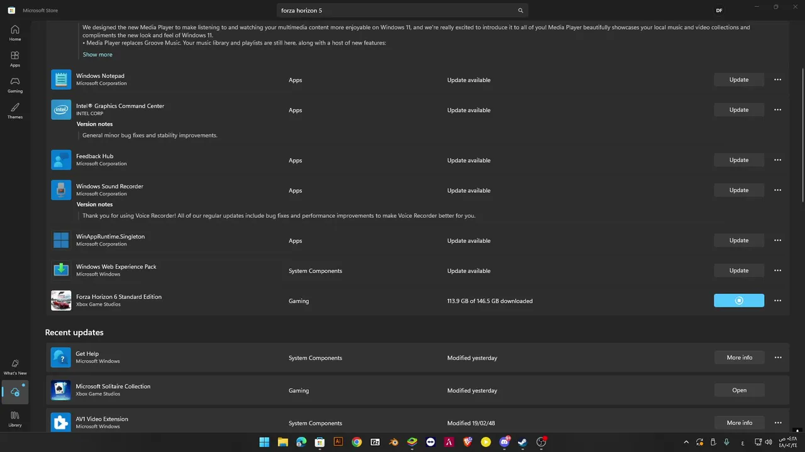The width and height of the screenshot is (805, 452).
Task: Click the Get Help app icon
Action: (61, 358)
